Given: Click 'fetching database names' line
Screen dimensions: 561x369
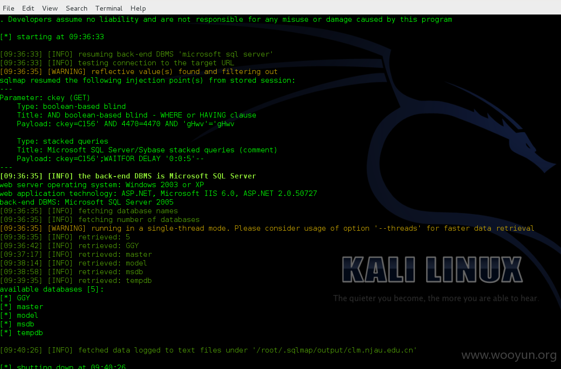Looking at the screenshot, I should click(x=89, y=211).
